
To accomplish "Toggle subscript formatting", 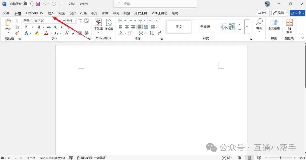I will click(56, 27).
